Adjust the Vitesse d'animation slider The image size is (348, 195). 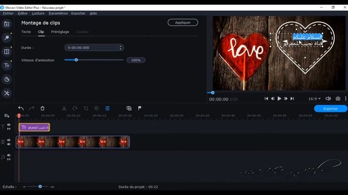point(76,60)
